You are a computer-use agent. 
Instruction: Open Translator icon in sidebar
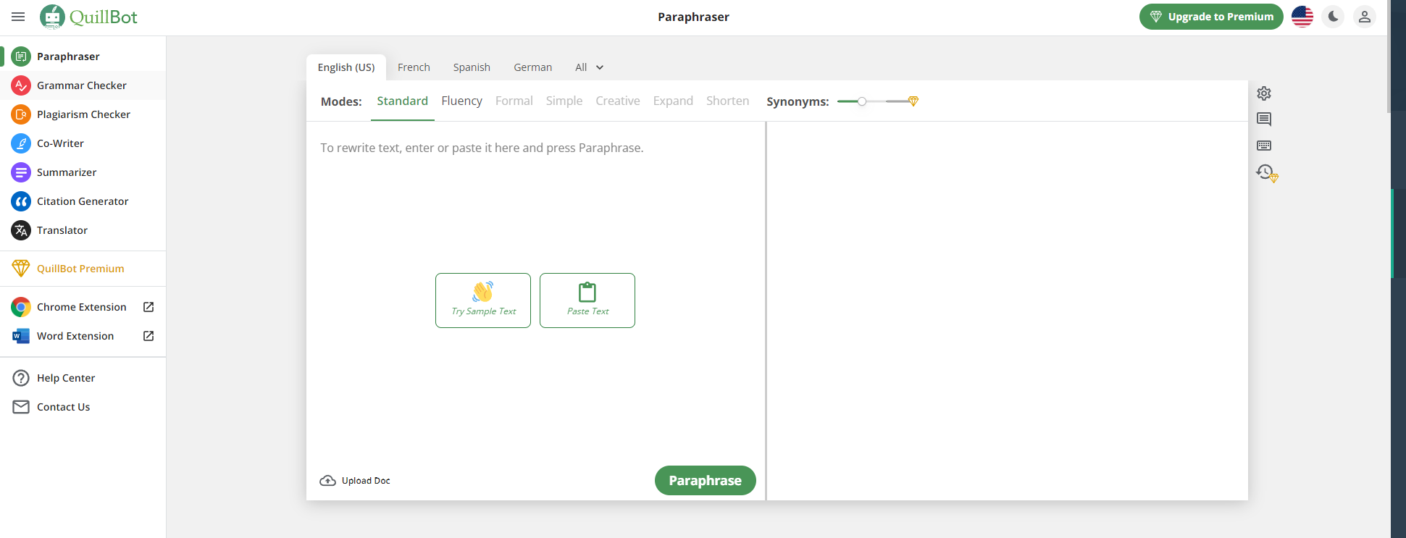(21, 230)
